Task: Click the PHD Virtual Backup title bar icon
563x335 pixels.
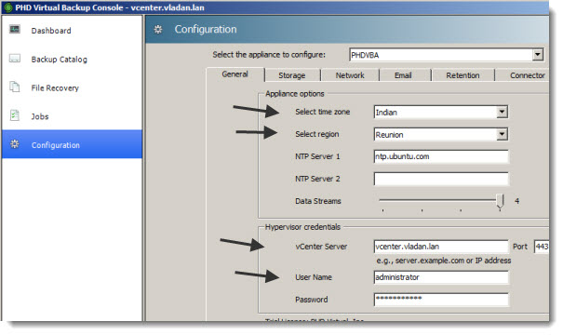Action: [7, 7]
